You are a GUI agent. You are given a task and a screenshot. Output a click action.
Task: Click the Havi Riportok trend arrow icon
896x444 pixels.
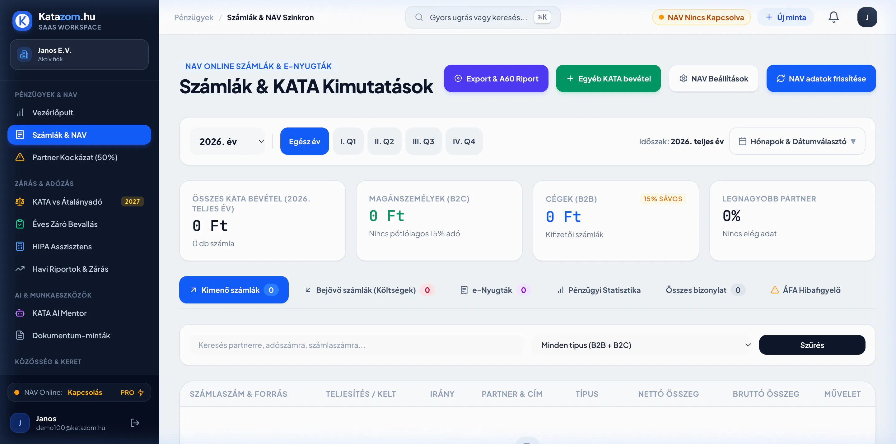tap(20, 269)
